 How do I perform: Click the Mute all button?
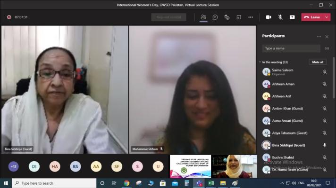click(x=318, y=62)
